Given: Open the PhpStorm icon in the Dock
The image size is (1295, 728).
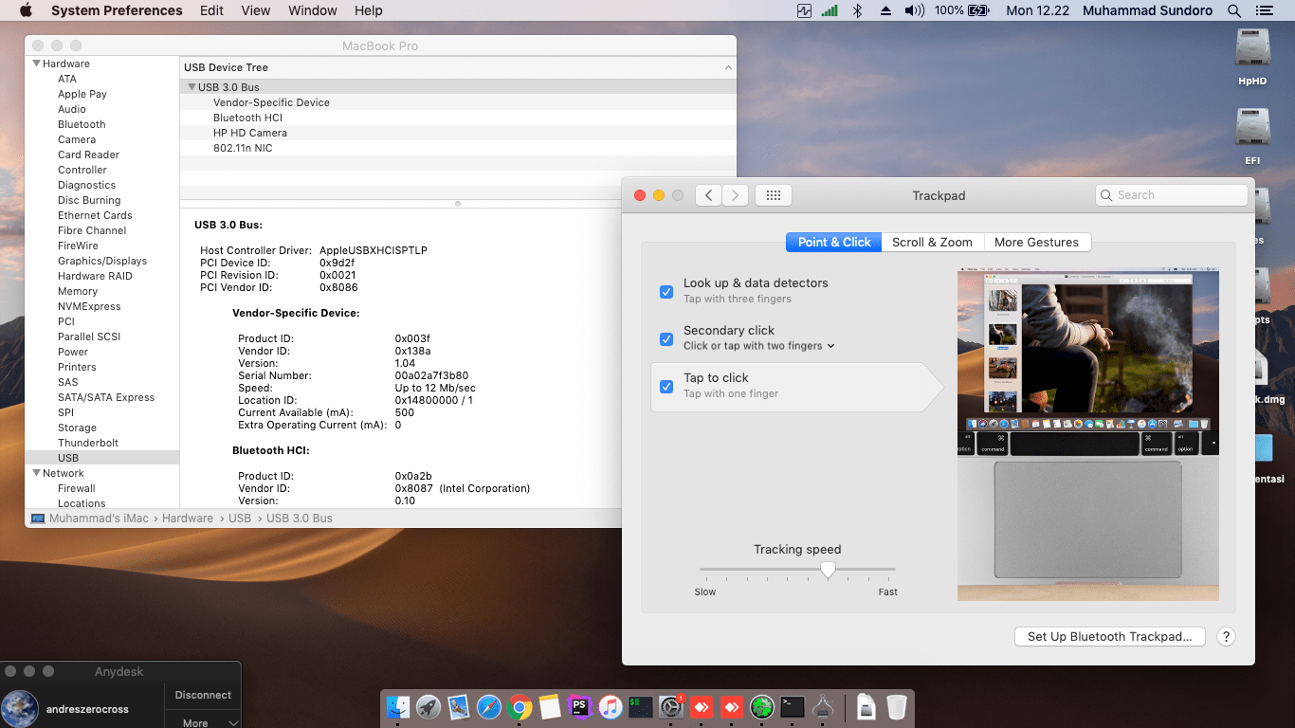Looking at the screenshot, I should [579, 707].
